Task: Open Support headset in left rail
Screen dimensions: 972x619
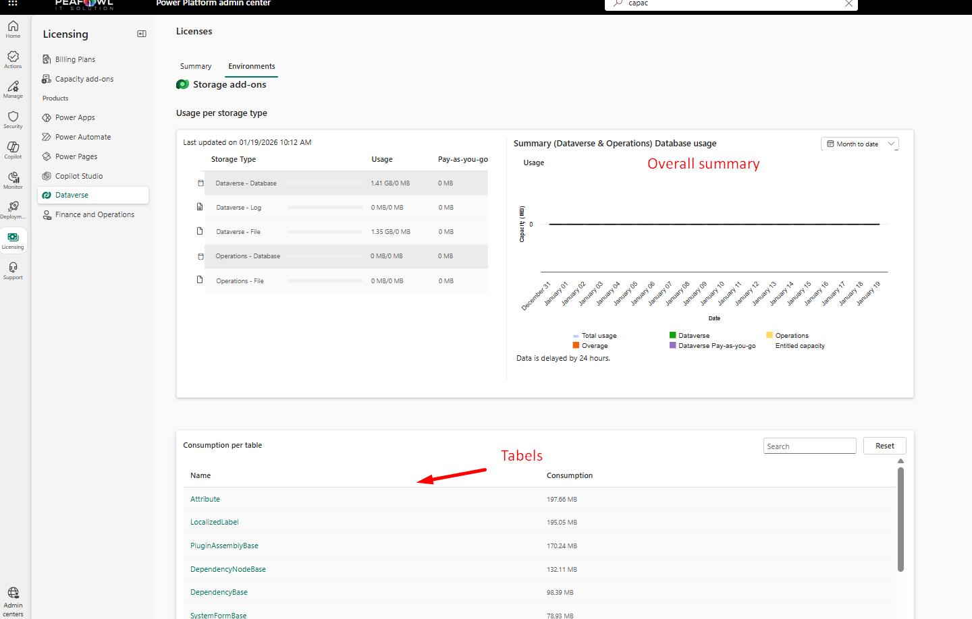Action: (13, 270)
